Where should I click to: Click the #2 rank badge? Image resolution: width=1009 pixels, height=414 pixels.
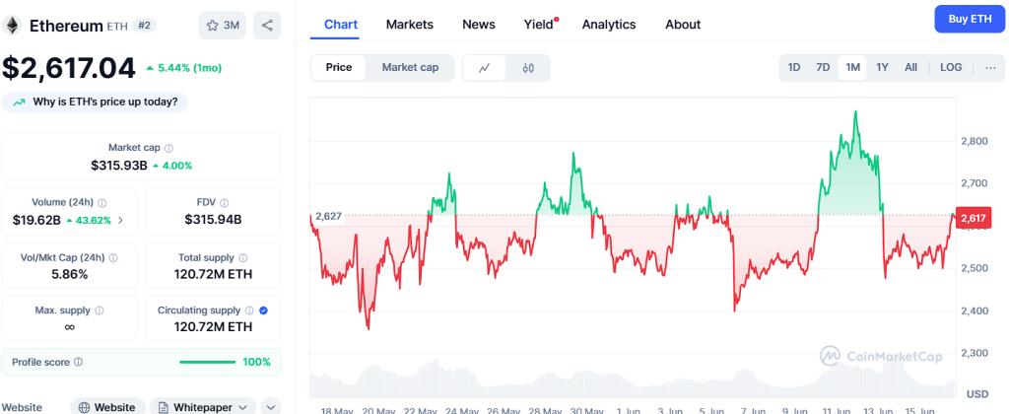[144, 25]
